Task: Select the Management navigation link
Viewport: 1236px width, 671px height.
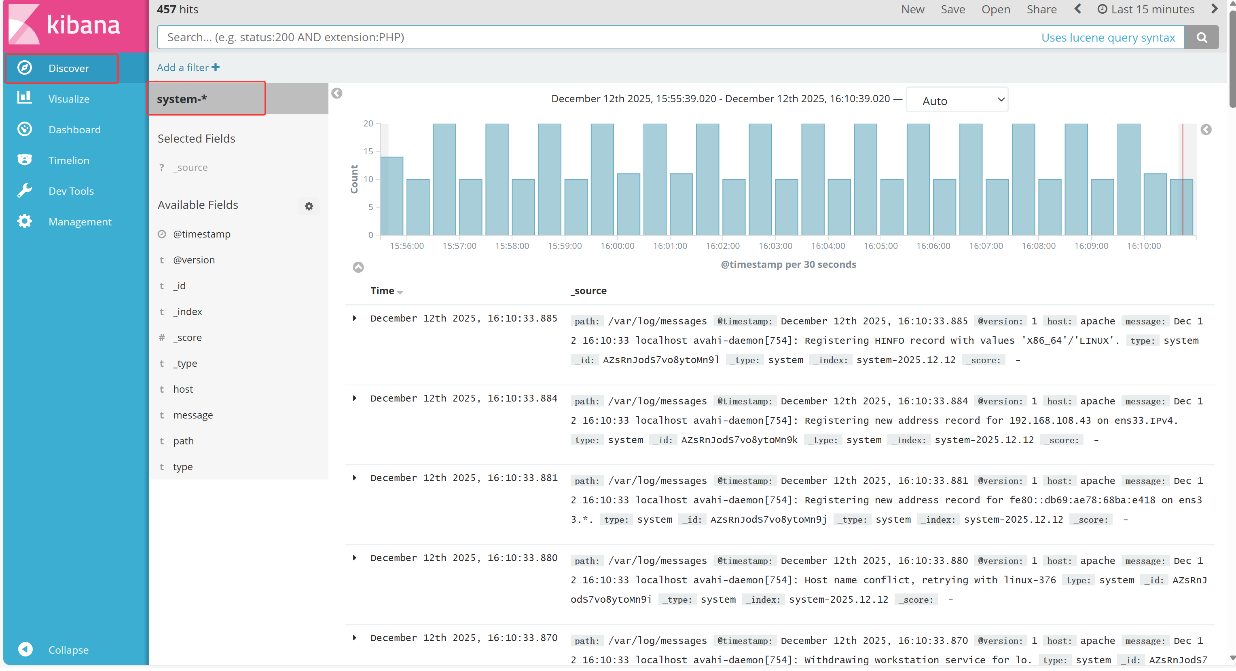Action: [x=80, y=221]
